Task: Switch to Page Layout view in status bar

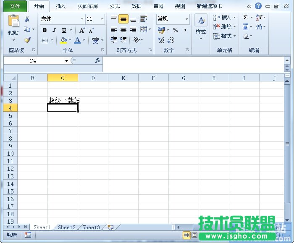Action: (x=195, y=235)
